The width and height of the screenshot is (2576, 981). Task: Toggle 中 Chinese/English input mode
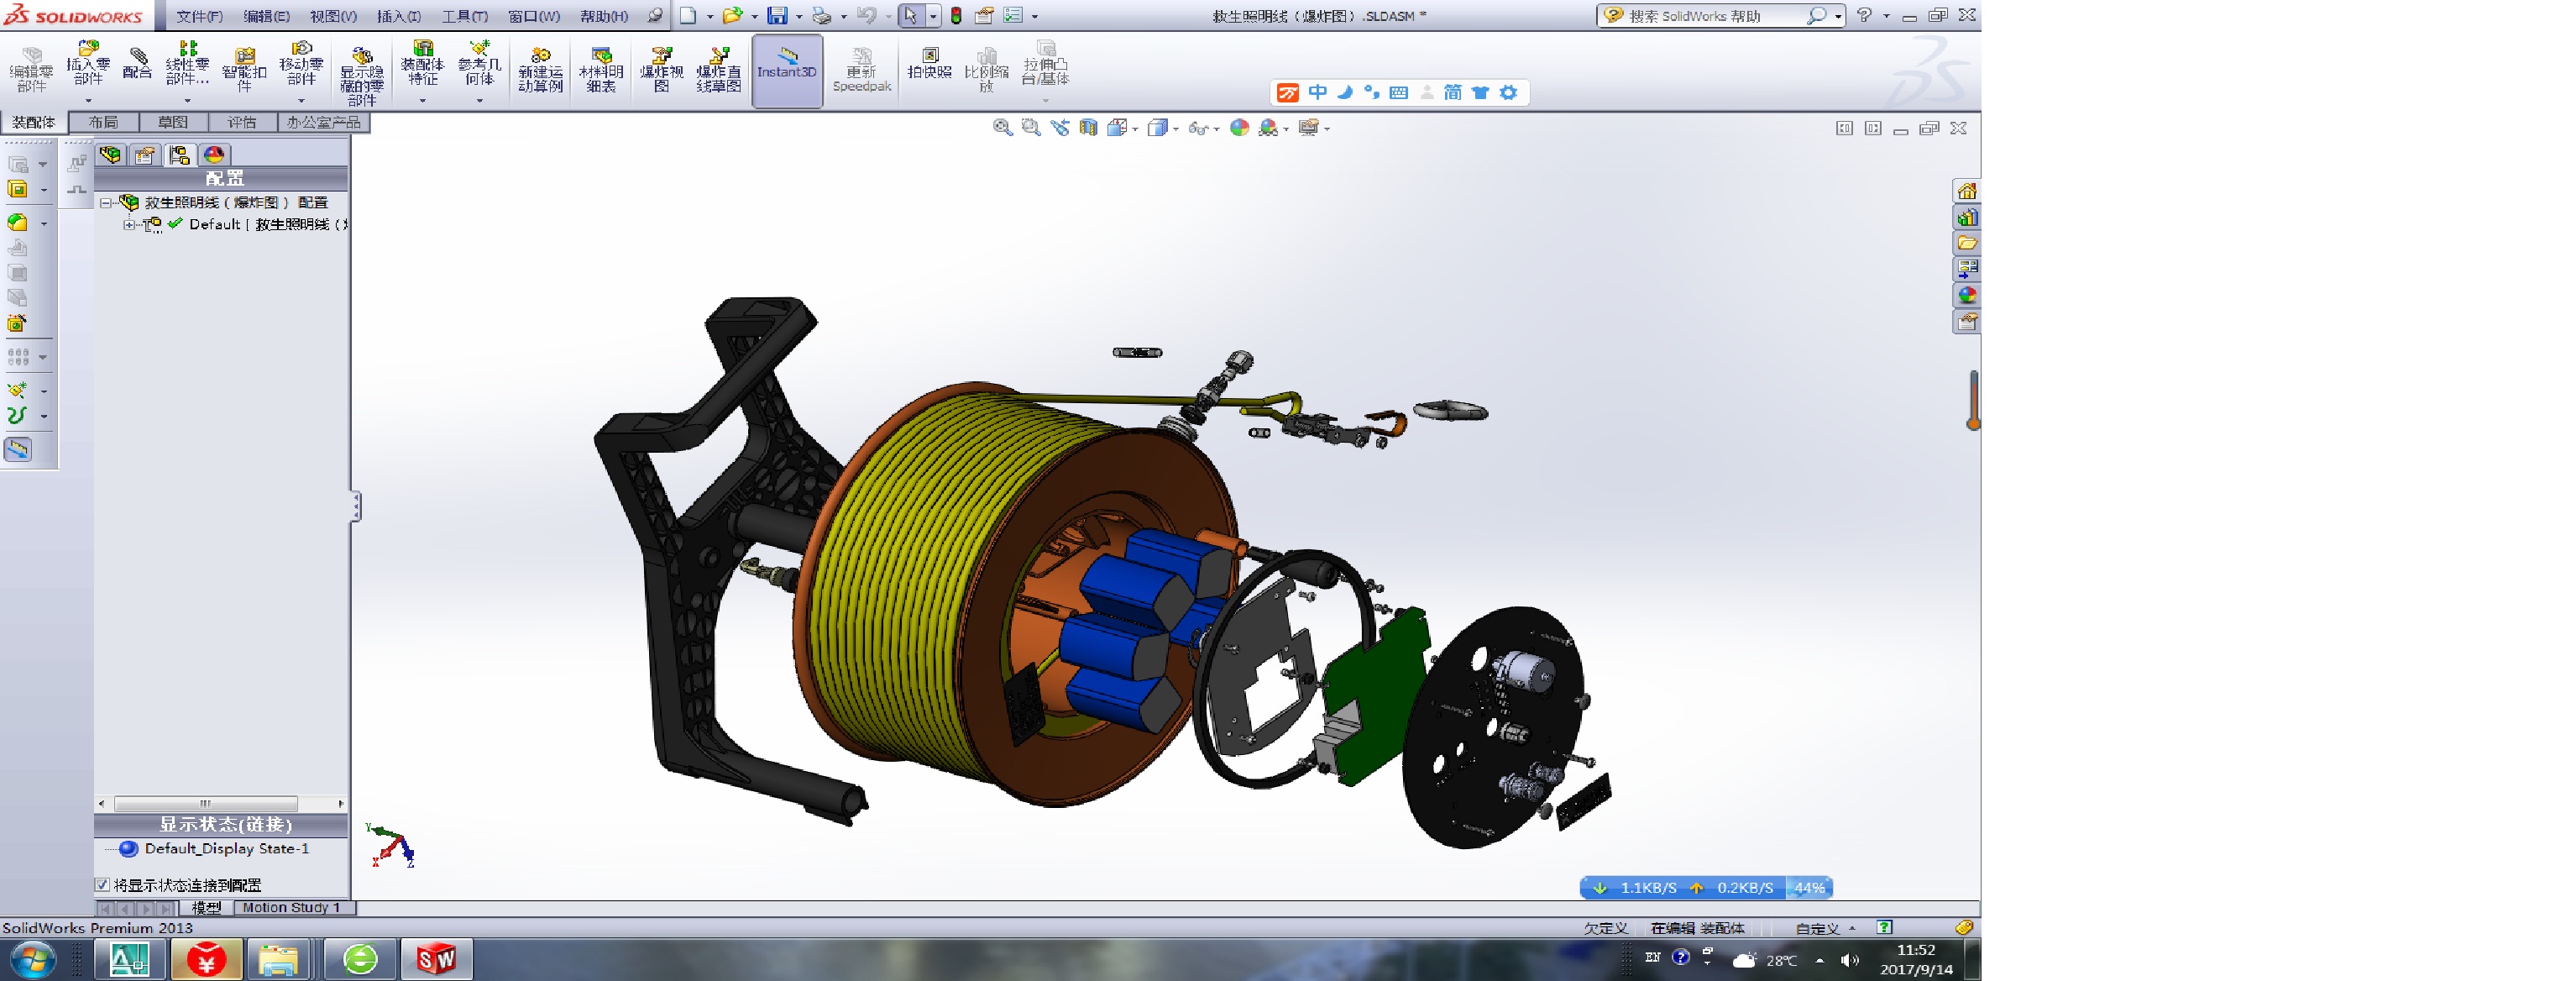pos(1318,93)
